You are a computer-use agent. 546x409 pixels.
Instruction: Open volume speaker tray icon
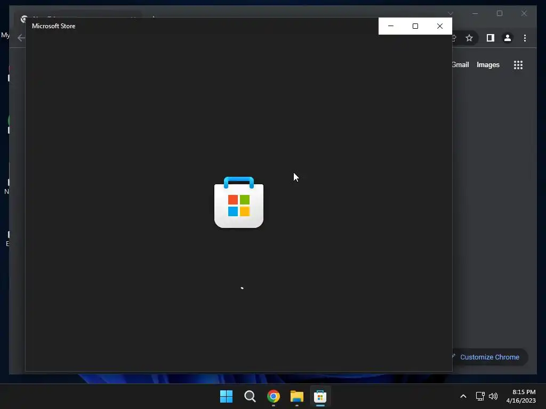(493, 396)
